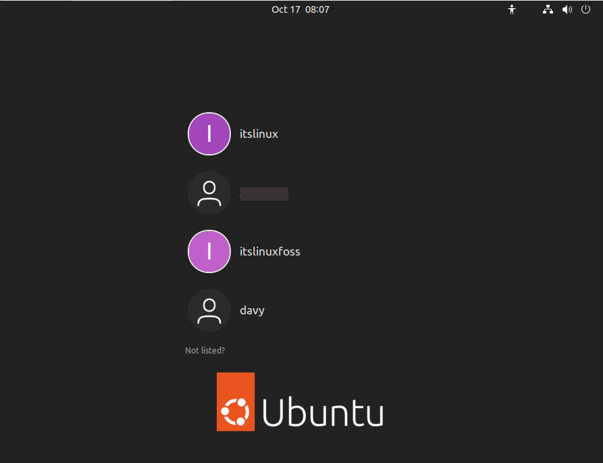Viewport: 603px width, 463px height.
Task: Click the wired network status icon
Action: tap(548, 9)
